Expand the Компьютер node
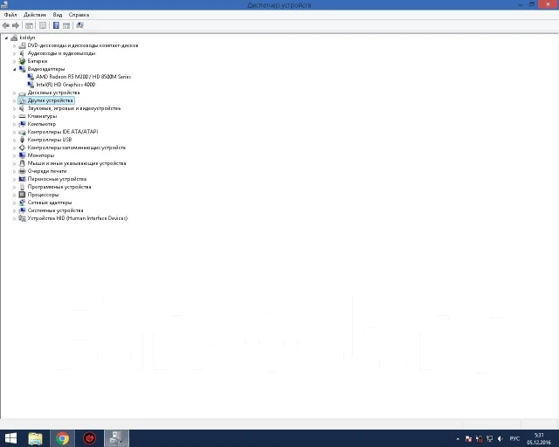Screen dimensions: 559x447 pos(14,124)
